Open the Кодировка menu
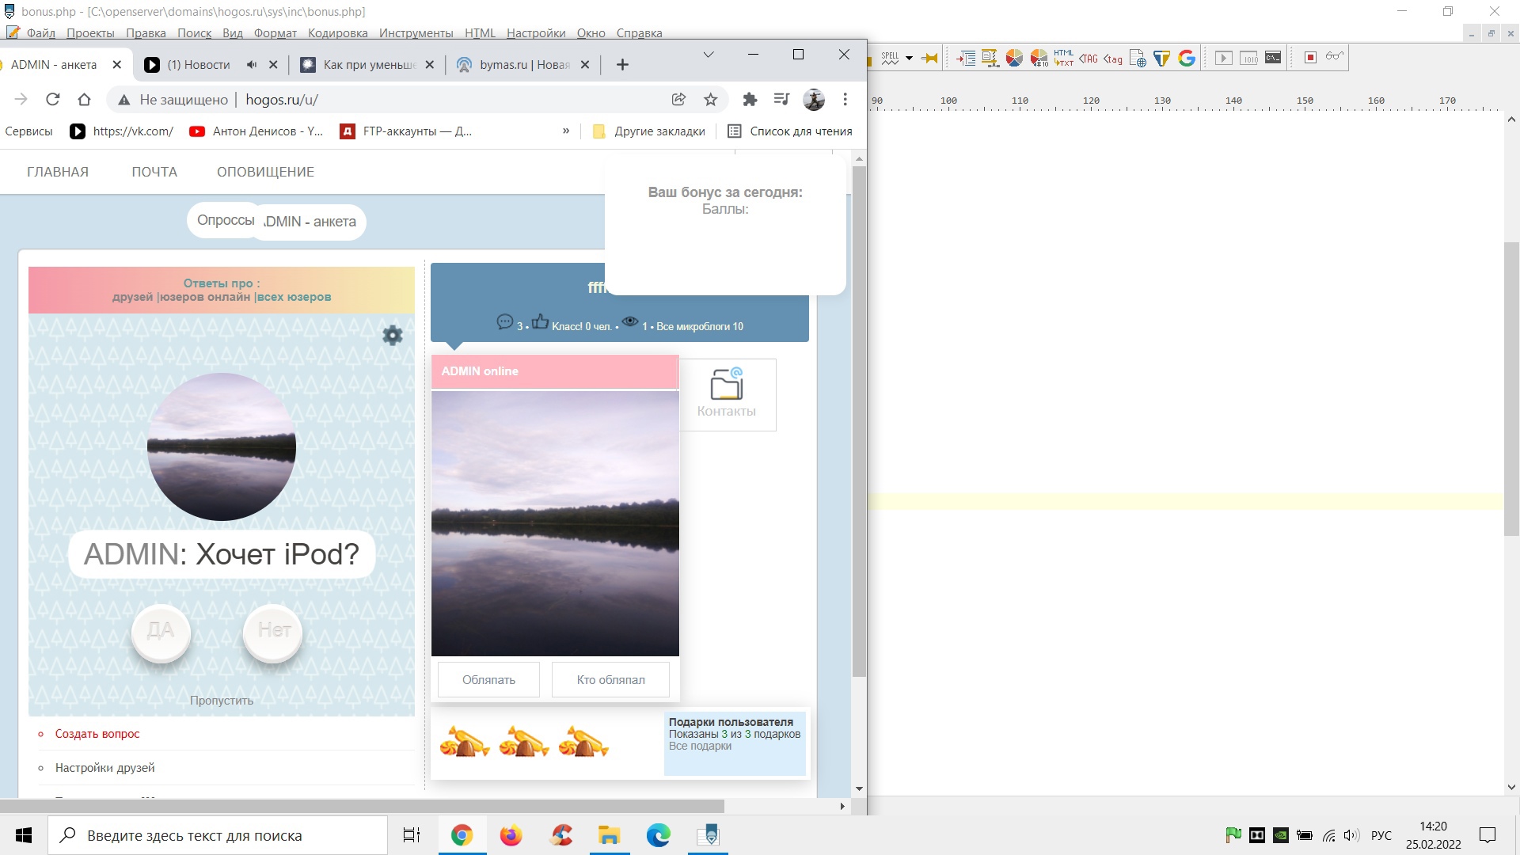The image size is (1520, 855). 337,33
